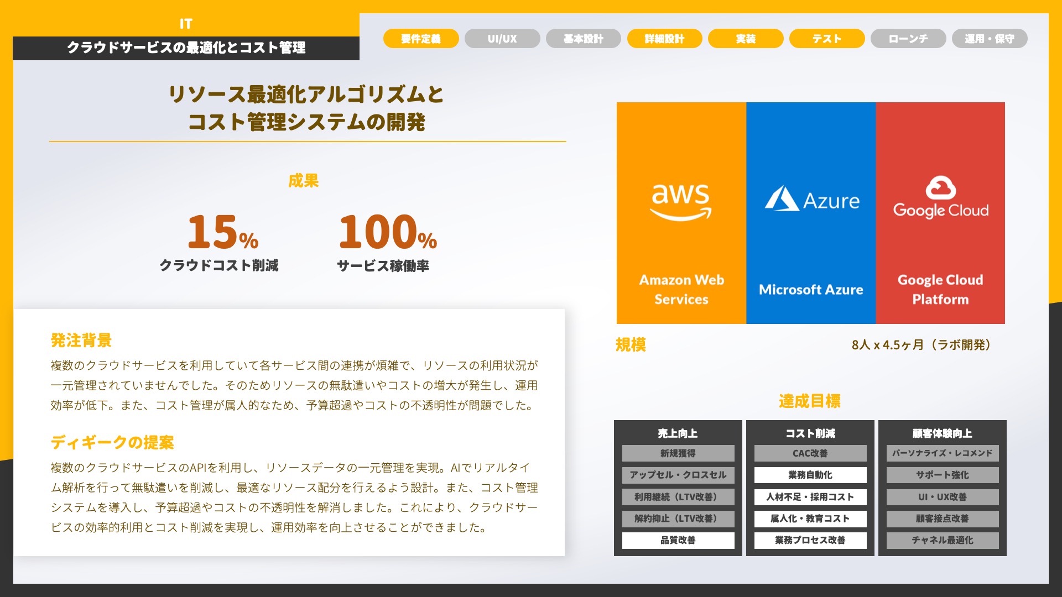Select the 人材不足・採用コスト goal box
This screenshot has height=597, width=1062.
coord(810,497)
